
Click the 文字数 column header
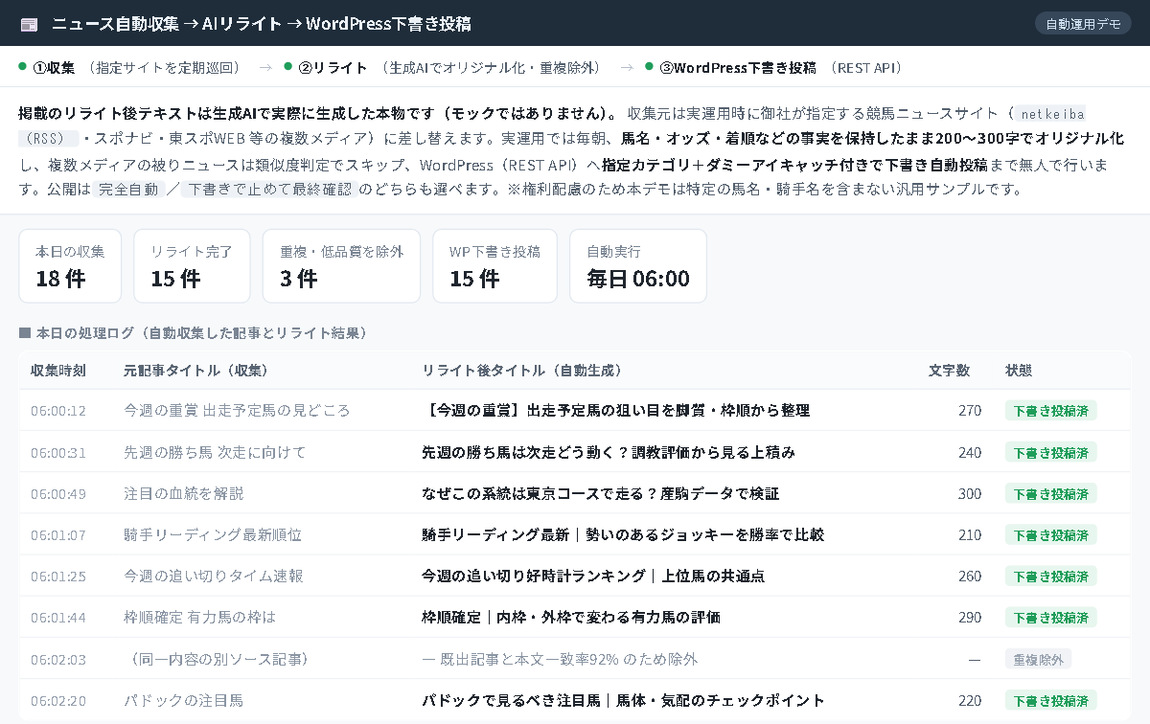point(949,370)
